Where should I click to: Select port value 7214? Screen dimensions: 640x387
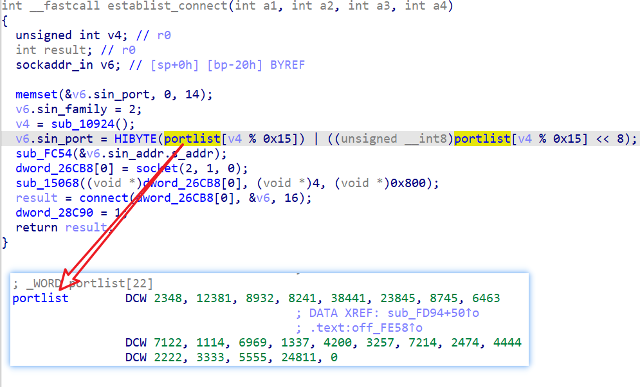coord(423,343)
